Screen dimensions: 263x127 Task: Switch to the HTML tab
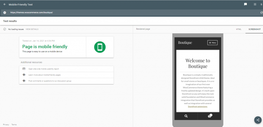coord(239,29)
